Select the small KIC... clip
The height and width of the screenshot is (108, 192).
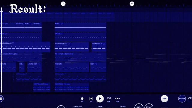[22, 67]
